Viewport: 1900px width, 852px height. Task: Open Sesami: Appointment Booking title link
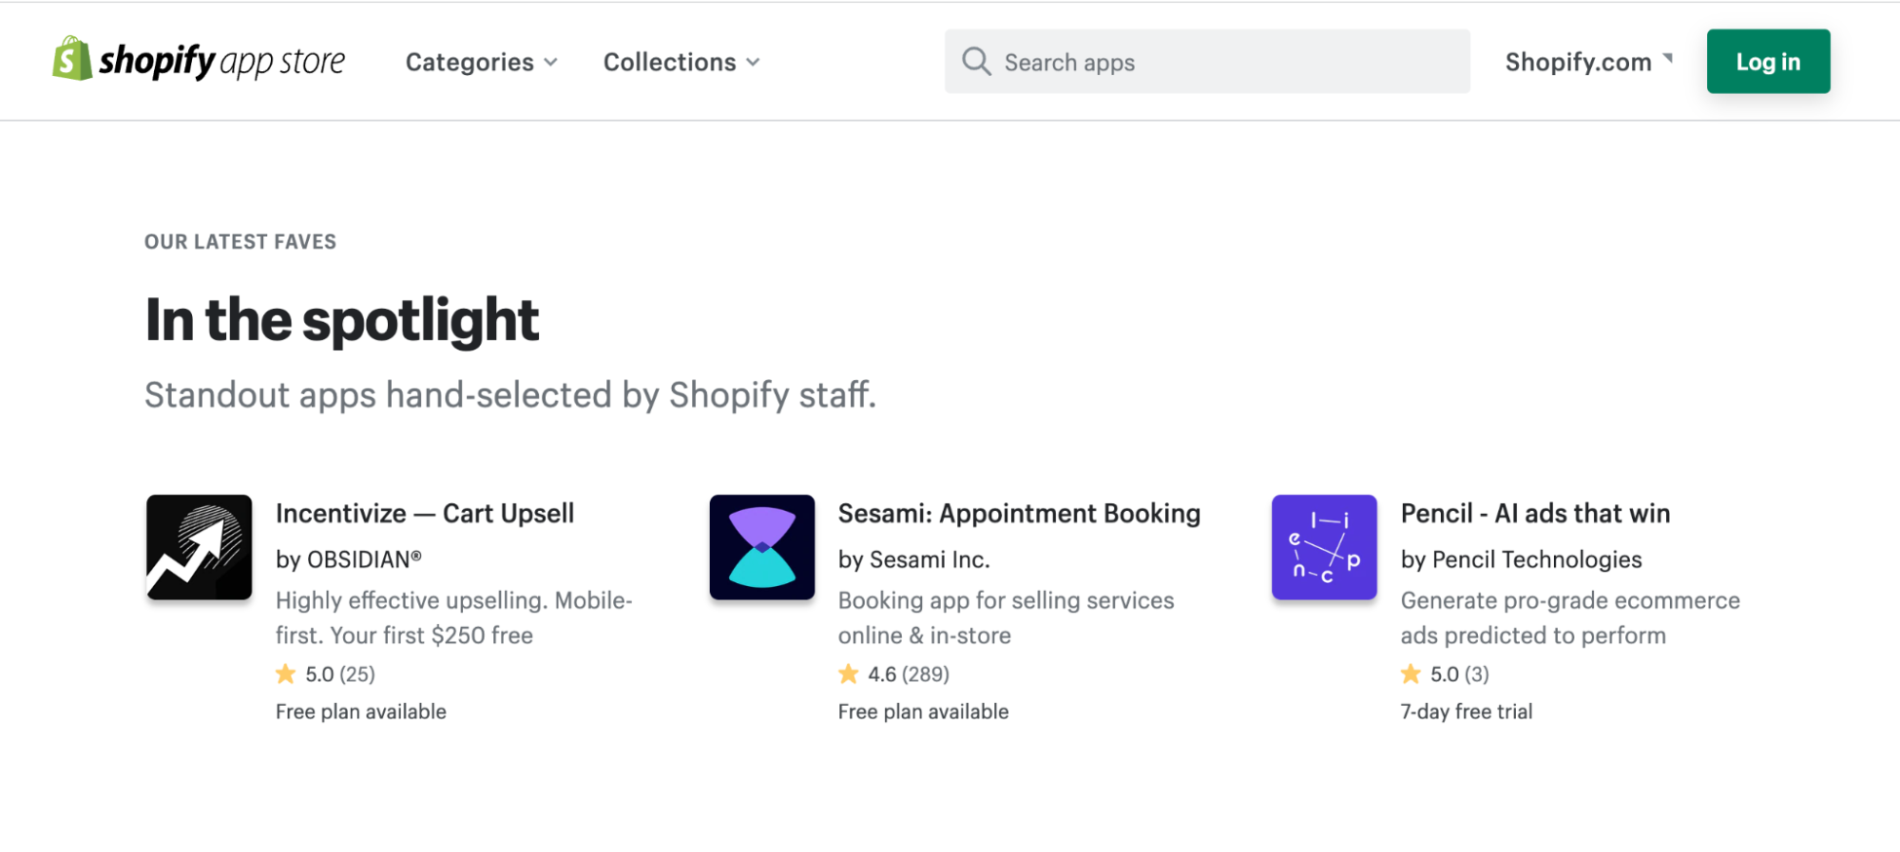(1019, 514)
